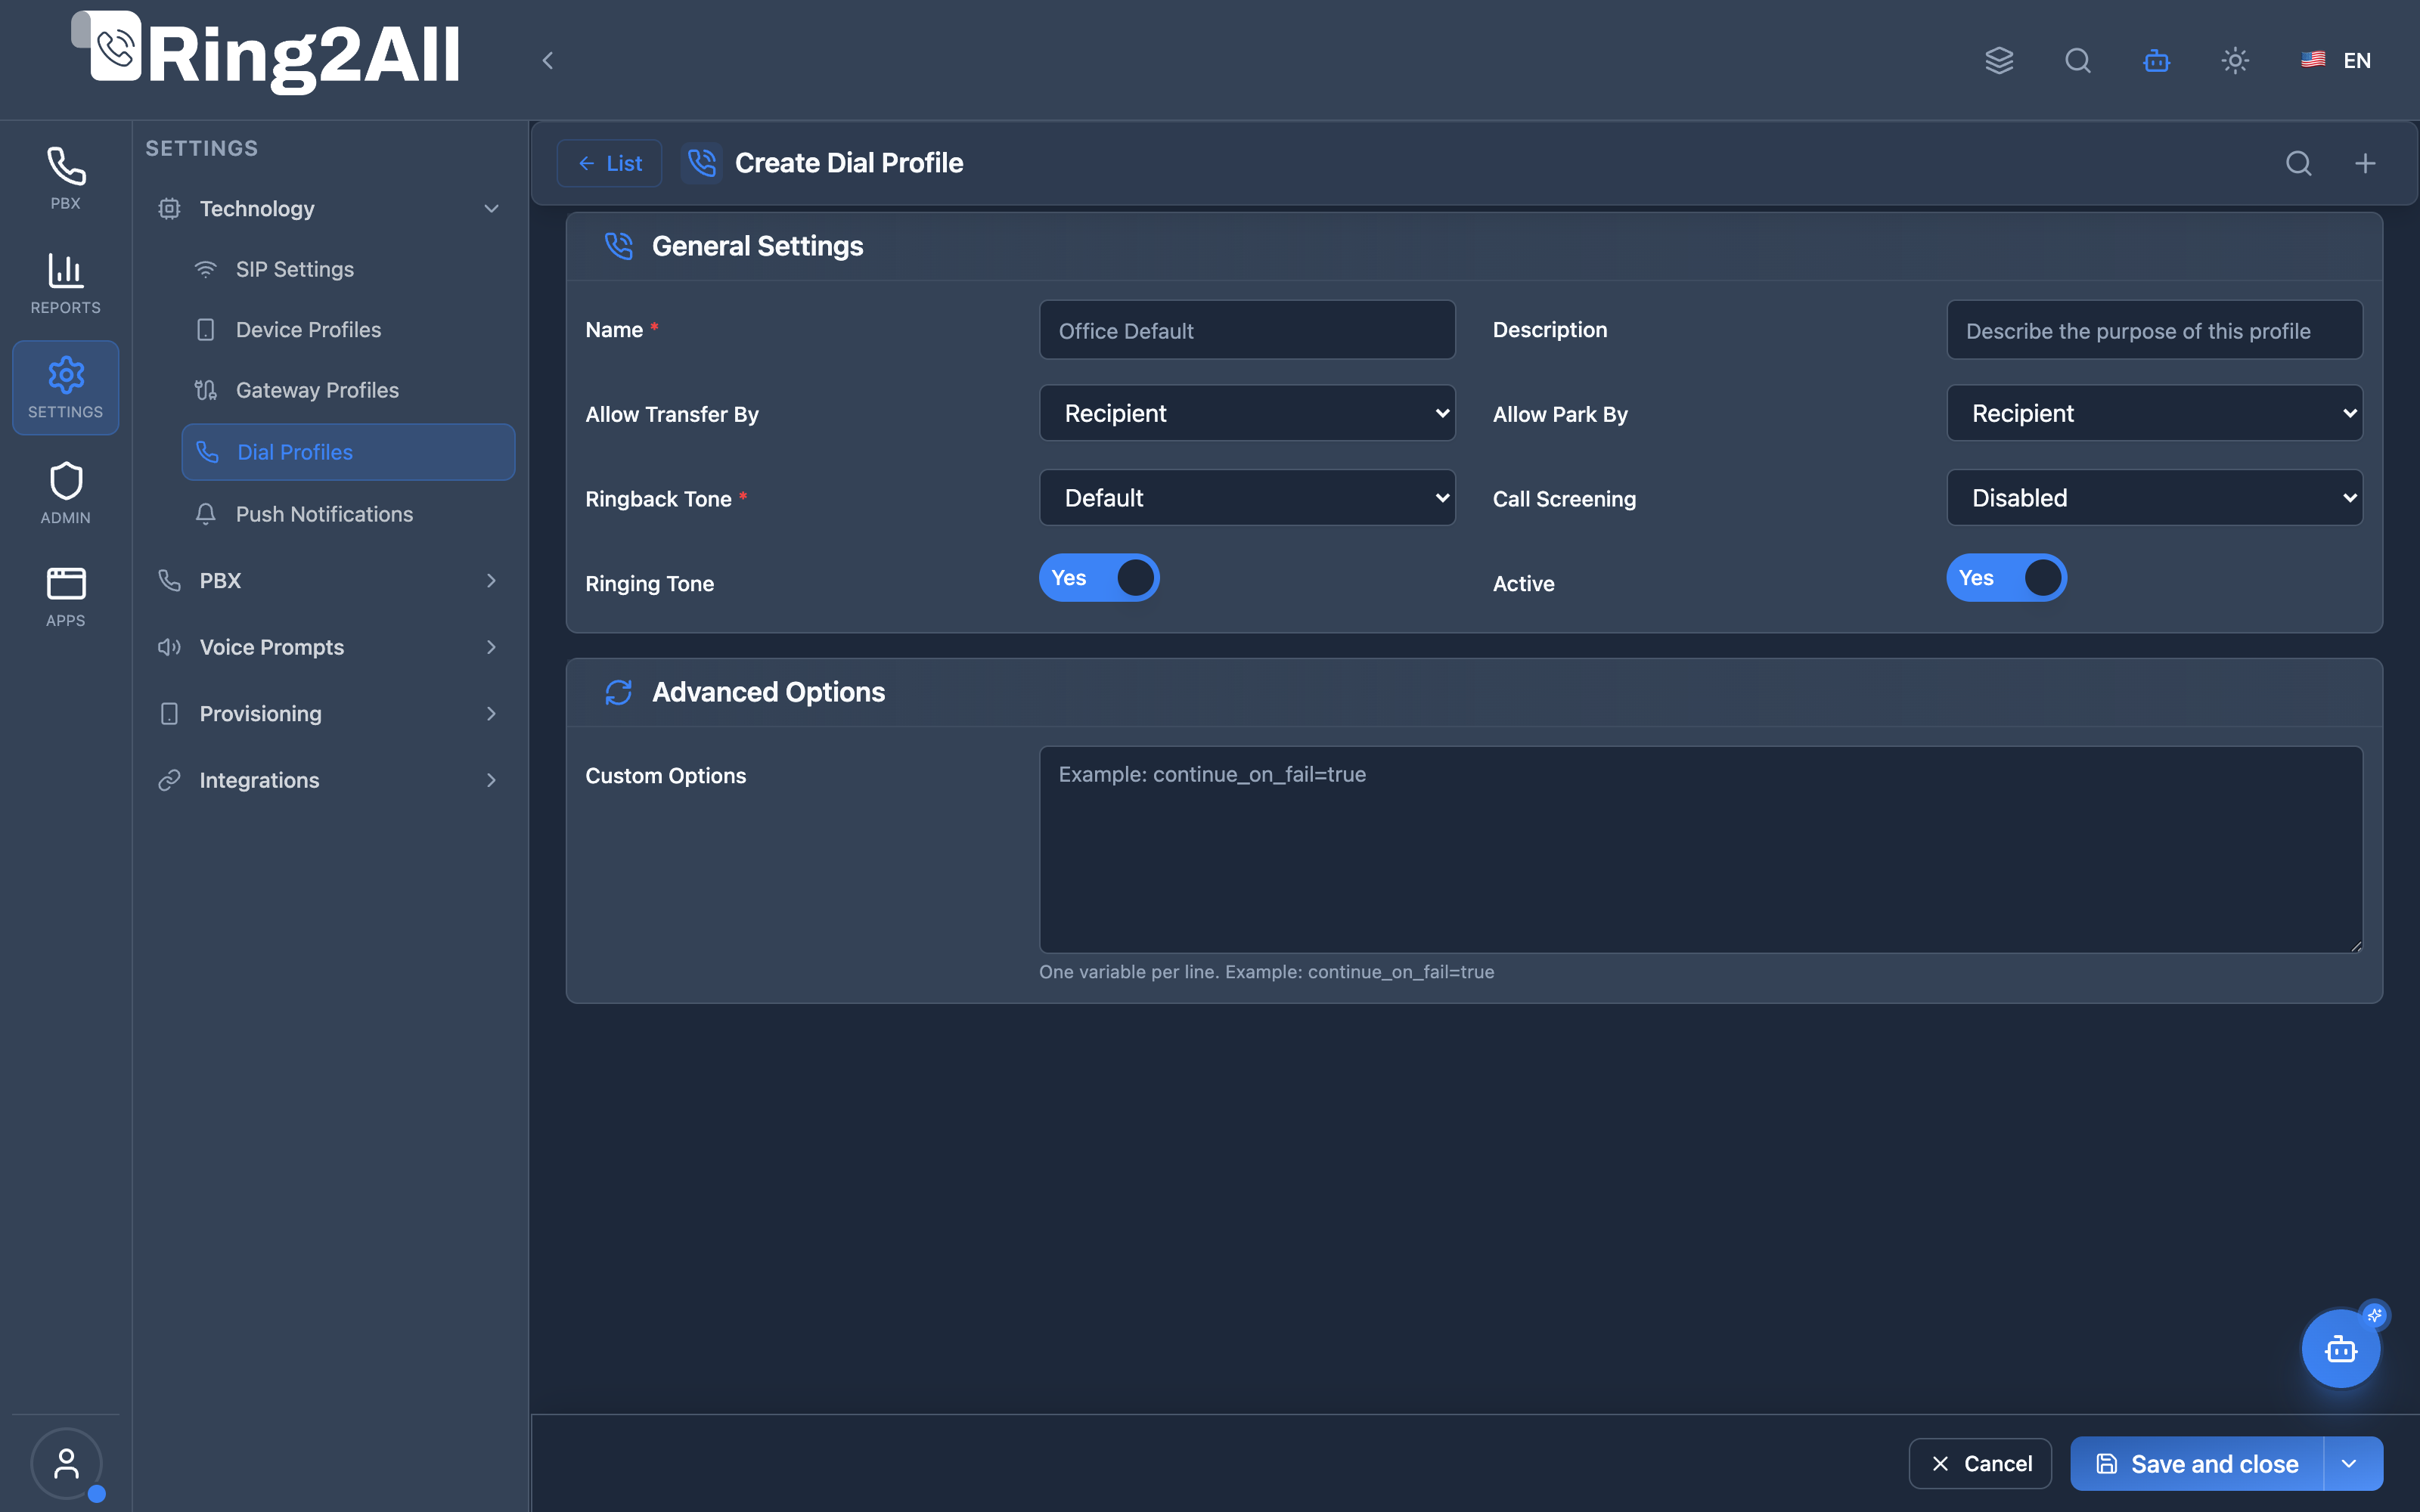Expand the PBX settings group
Screen dimensions: 2420x1512
329,580
